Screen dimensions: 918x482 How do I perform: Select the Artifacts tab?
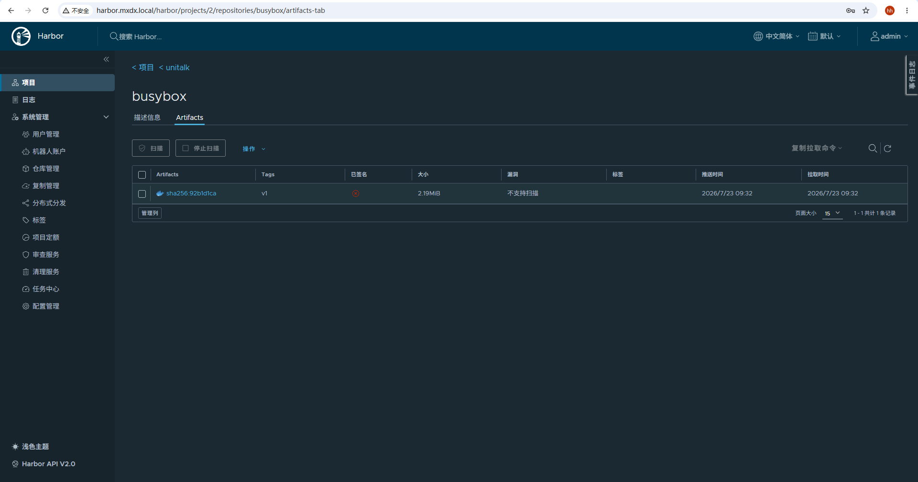pos(189,118)
